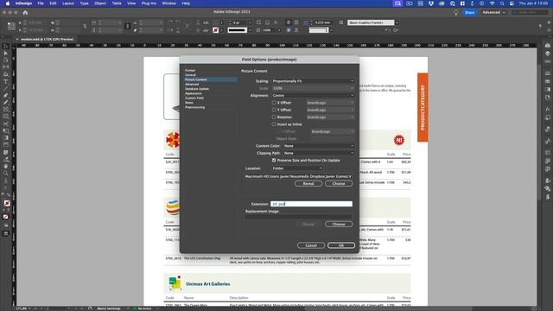553x311 pixels.
Task: Click OK in Field Options dialog
Action: click(x=341, y=245)
